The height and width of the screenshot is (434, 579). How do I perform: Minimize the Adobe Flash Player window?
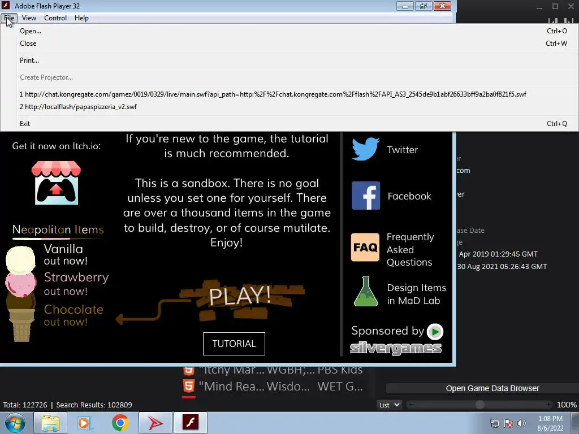pyautogui.click(x=405, y=6)
